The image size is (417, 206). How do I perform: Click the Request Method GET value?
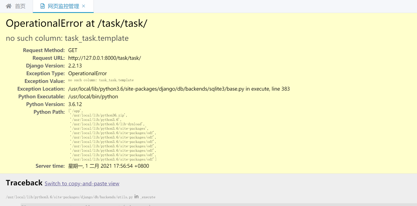72,50
